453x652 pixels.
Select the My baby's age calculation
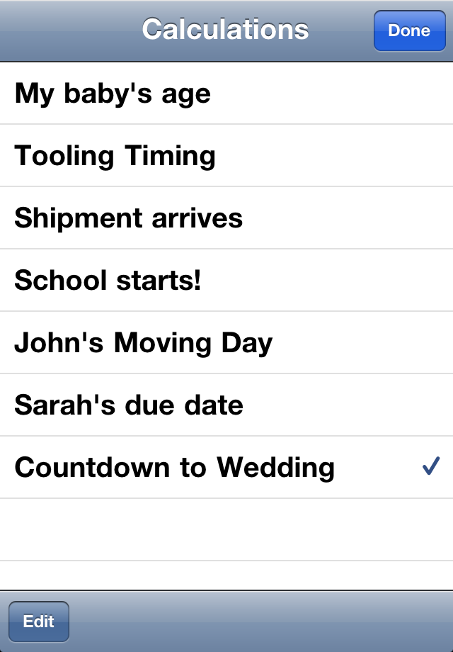point(113,94)
